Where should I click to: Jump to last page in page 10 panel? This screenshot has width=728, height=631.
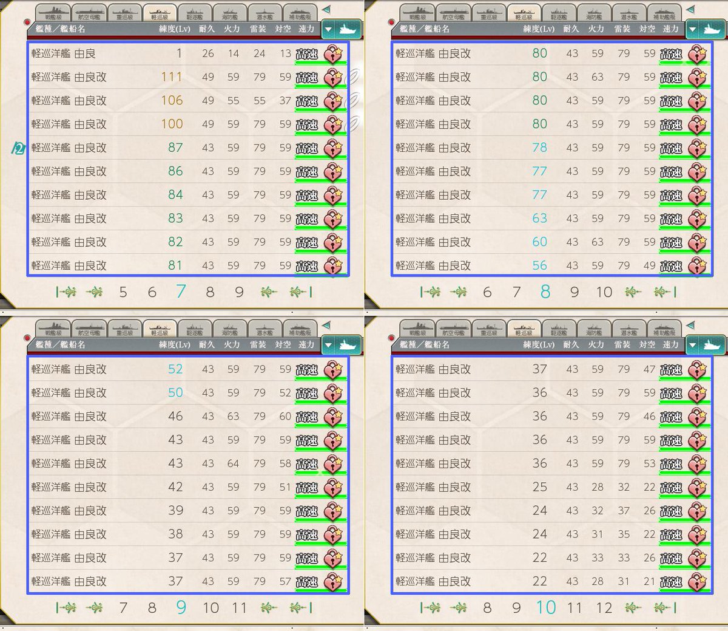[x=665, y=607]
